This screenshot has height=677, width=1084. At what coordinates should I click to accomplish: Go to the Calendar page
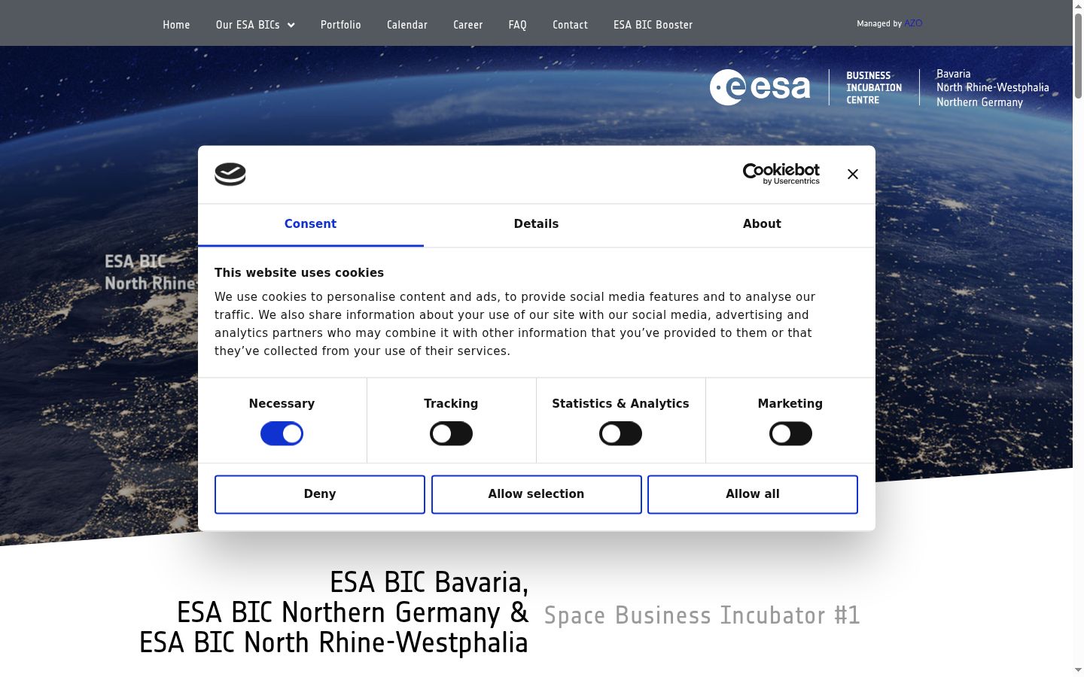click(x=407, y=25)
